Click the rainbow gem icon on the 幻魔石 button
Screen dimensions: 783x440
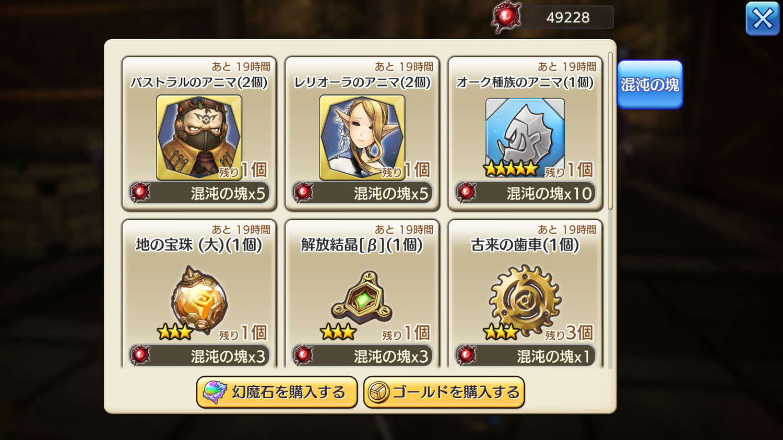215,392
